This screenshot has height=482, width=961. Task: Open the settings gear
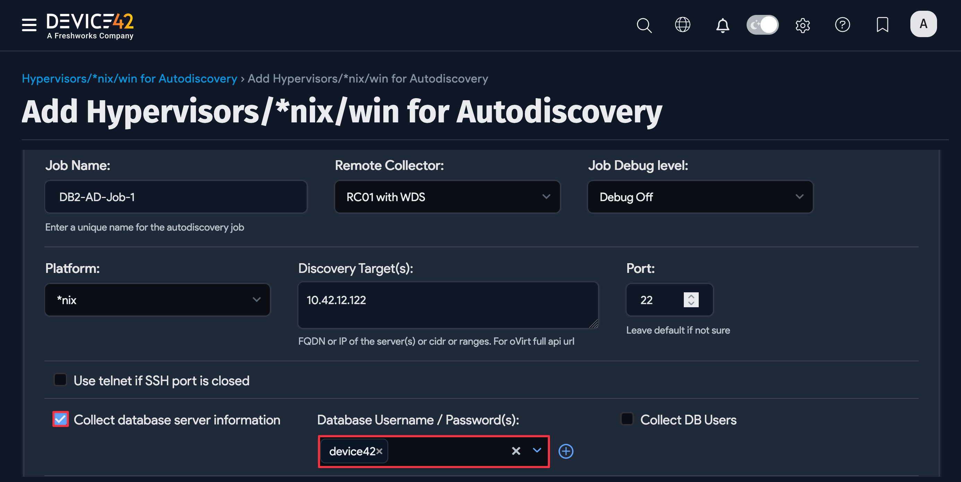click(x=803, y=25)
